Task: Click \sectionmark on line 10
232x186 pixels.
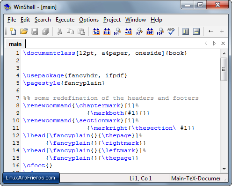Action: click(98, 121)
